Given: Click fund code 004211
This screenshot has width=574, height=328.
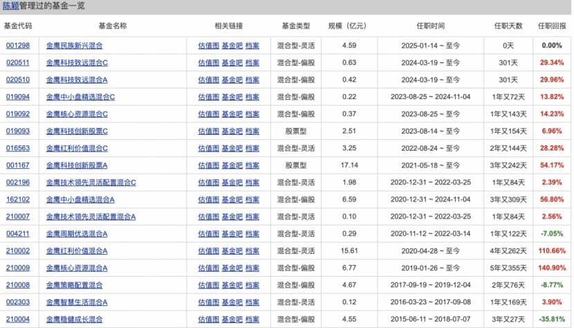Looking at the screenshot, I should [17, 234].
